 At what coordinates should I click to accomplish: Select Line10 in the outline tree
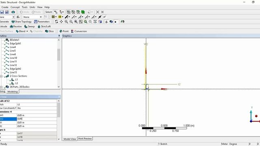tap(13, 58)
